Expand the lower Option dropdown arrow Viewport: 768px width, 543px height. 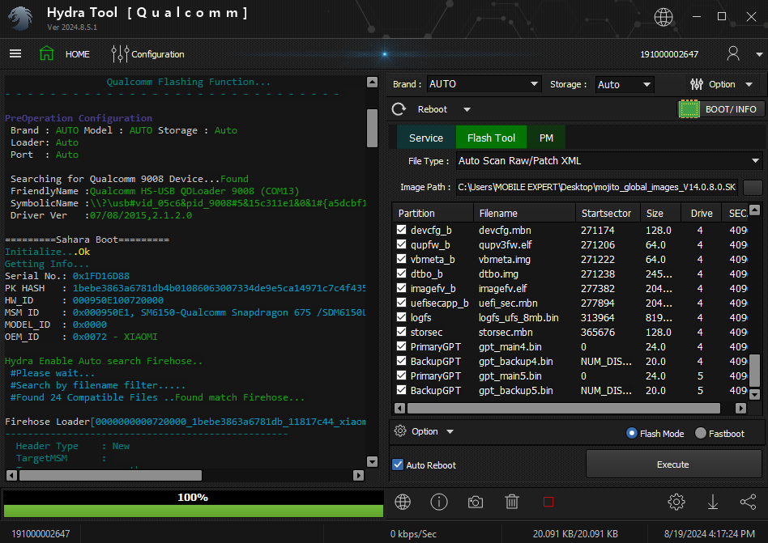click(450, 431)
